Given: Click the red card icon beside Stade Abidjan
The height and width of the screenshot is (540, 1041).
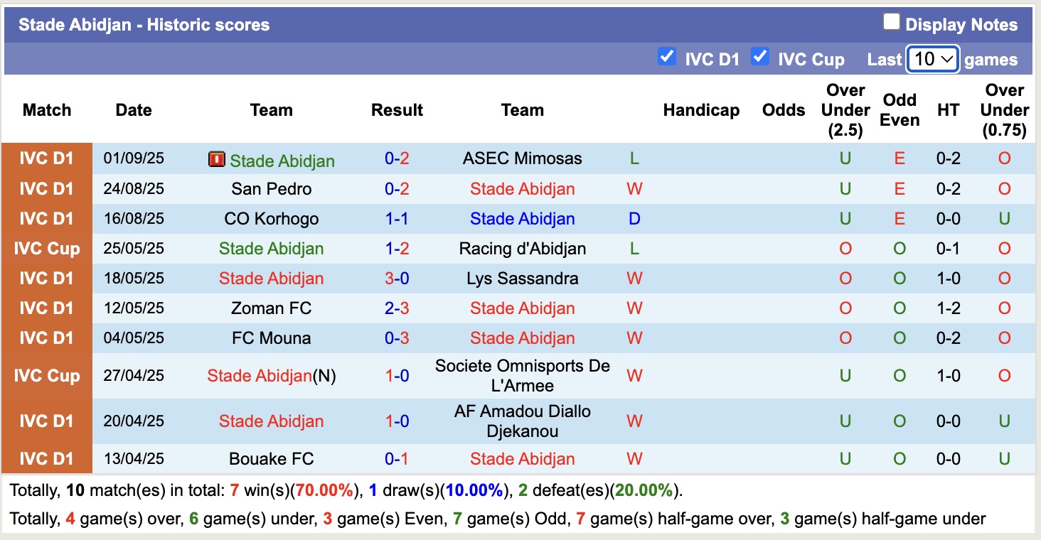Looking at the screenshot, I should [x=216, y=160].
